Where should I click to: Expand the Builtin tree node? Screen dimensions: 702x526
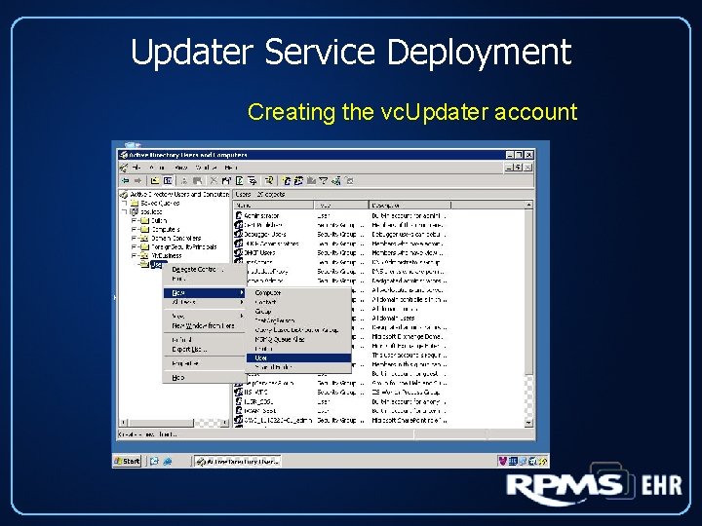[134, 220]
